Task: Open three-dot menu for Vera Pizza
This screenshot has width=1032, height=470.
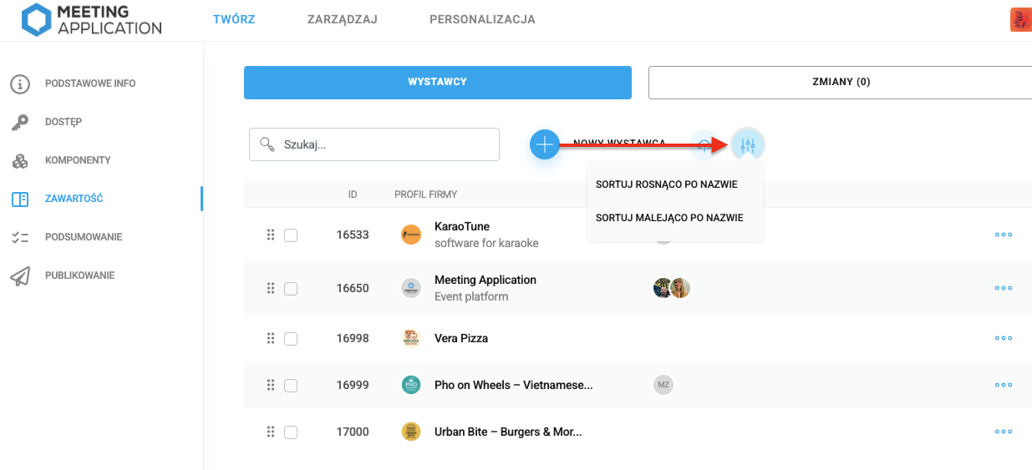Action: pyautogui.click(x=1004, y=338)
